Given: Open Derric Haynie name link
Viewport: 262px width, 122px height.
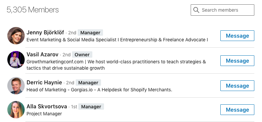Looking at the screenshot, I should coord(44,83).
